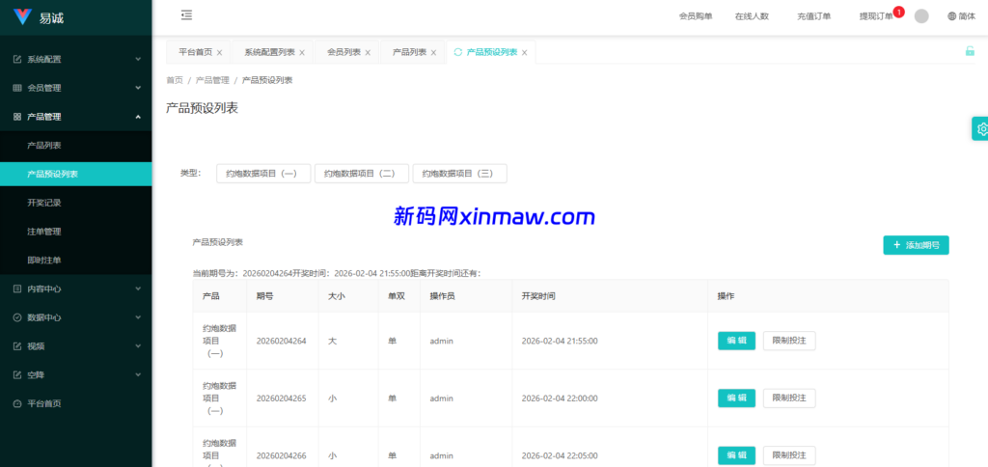988x467 pixels.
Task: Select type 约炮数据项目（二）
Action: (x=362, y=174)
